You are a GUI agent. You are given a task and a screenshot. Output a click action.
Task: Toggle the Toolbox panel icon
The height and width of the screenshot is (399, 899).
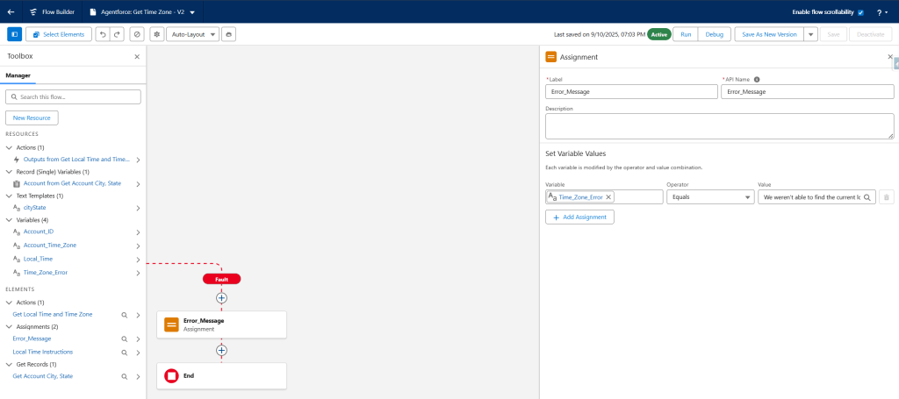pyautogui.click(x=15, y=34)
